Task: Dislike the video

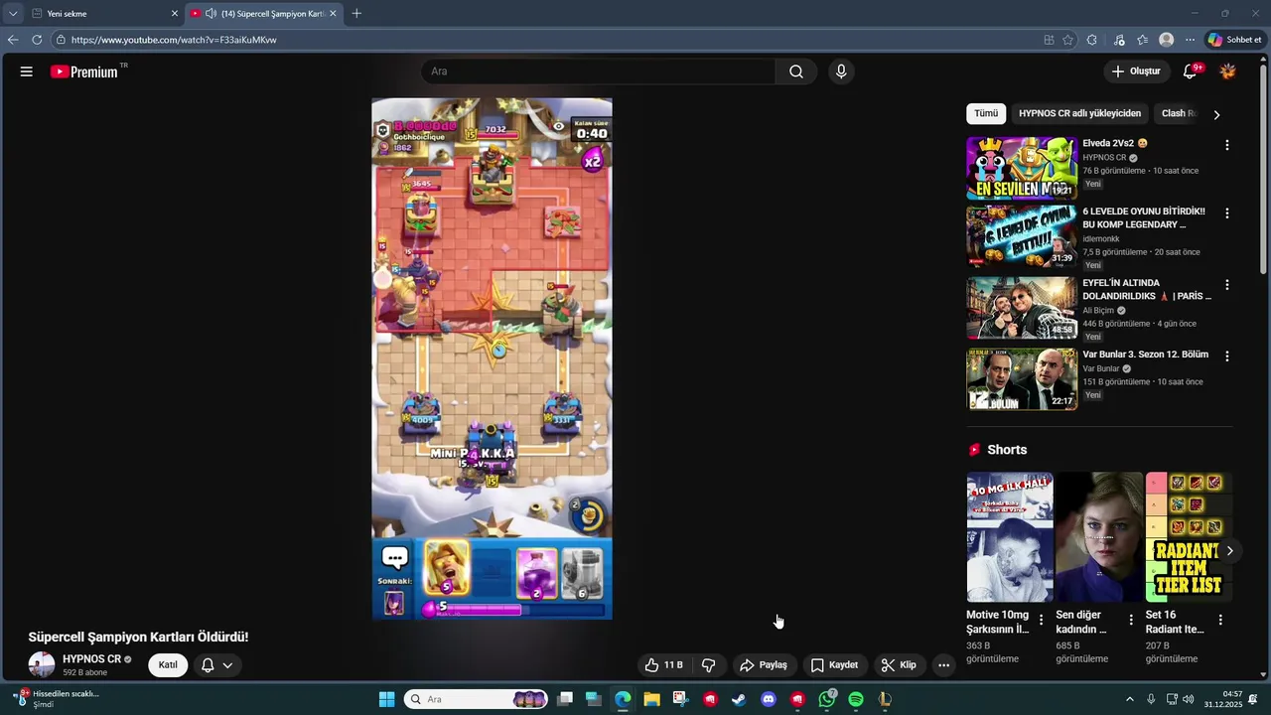Action: (x=709, y=665)
